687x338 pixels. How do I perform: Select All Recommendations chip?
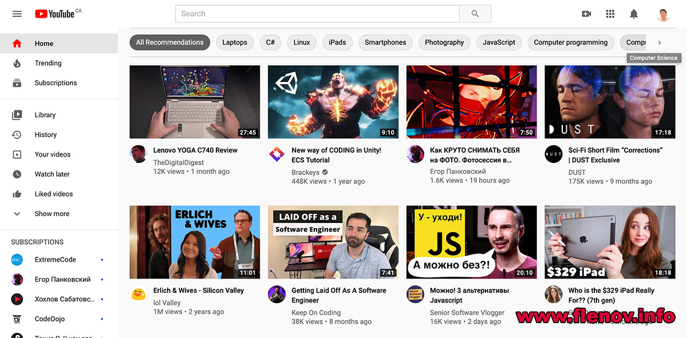[169, 42]
